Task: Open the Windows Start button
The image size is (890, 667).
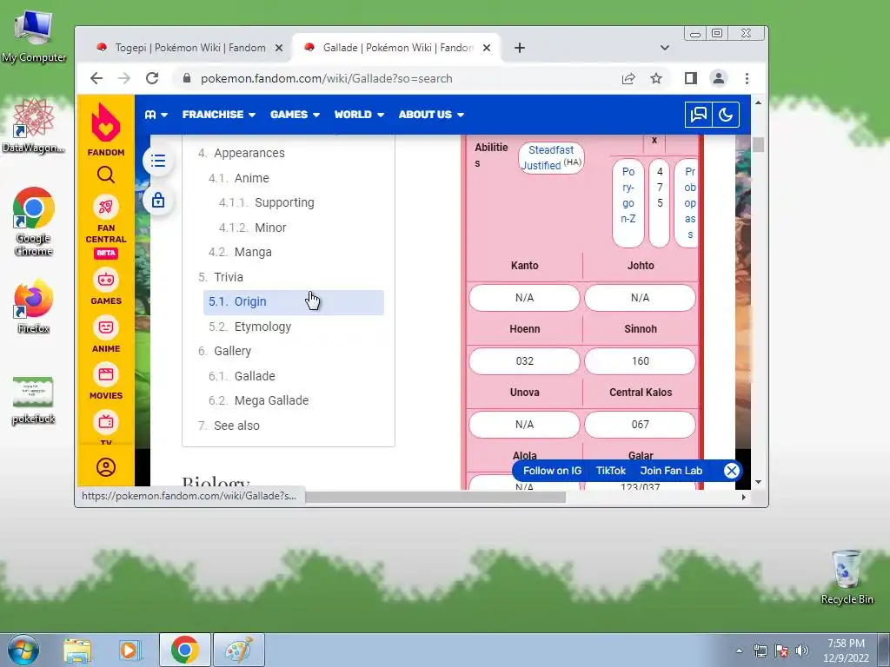Action: (x=23, y=650)
